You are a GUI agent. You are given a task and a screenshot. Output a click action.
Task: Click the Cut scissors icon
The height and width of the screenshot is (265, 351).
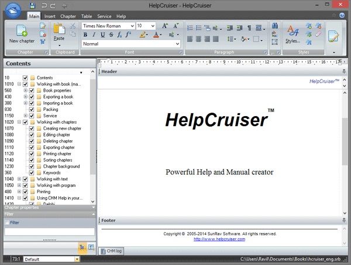point(73,26)
